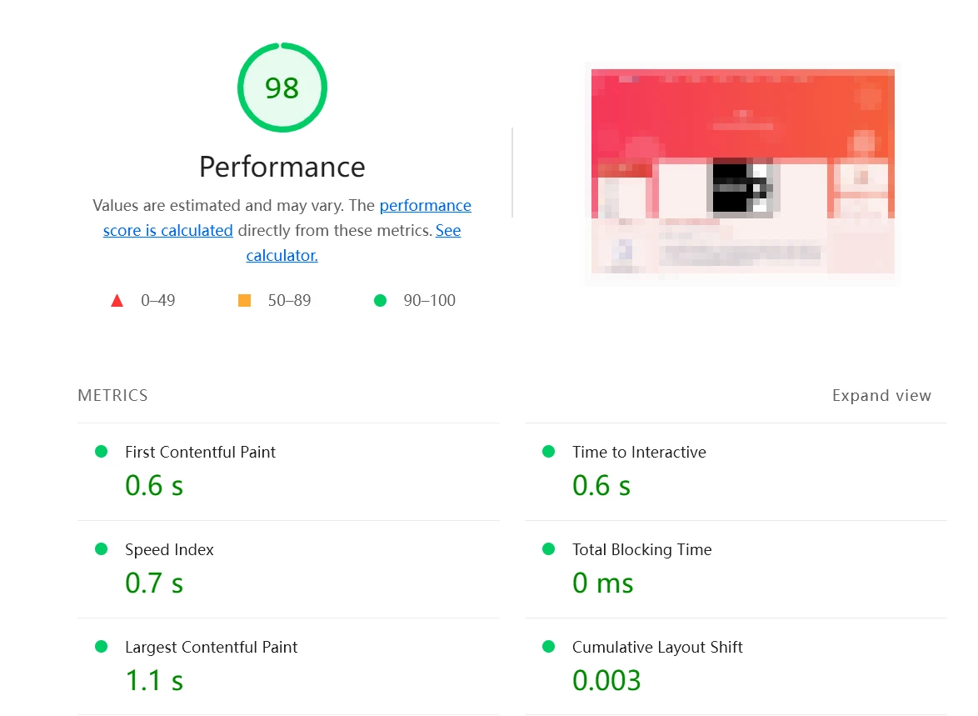This screenshot has height=716, width=978.
Task: Toggle the Expand view option for metrics
Action: click(881, 396)
